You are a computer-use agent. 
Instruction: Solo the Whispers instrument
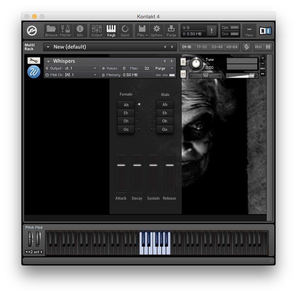[x=183, y=62]
